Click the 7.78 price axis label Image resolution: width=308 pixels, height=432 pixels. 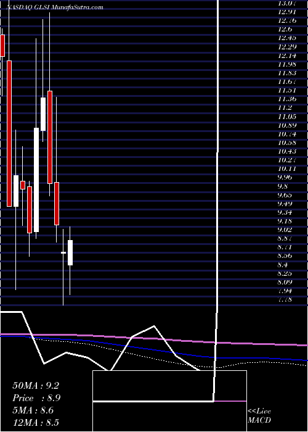pos(285,300)
